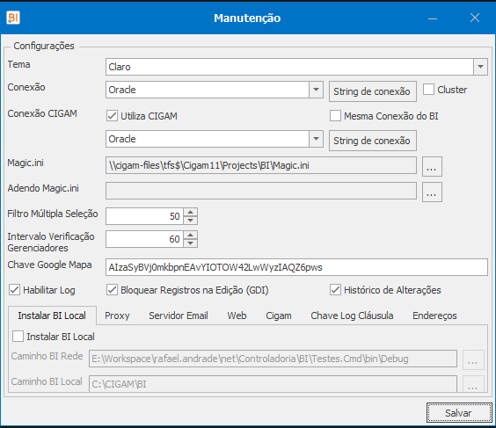The width and height of the screenshot is (496, 428).
Task: Check the Instalar BI Local checkbox
Action: [x=18, y=337]
